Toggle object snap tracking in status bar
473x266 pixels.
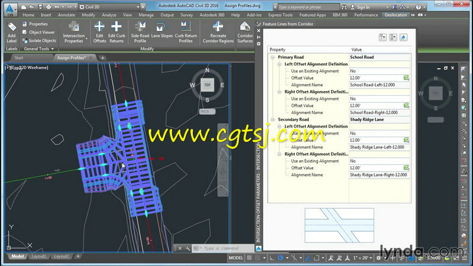pos(307,258)
